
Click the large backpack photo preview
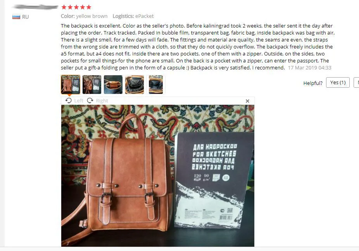[158, 176]
